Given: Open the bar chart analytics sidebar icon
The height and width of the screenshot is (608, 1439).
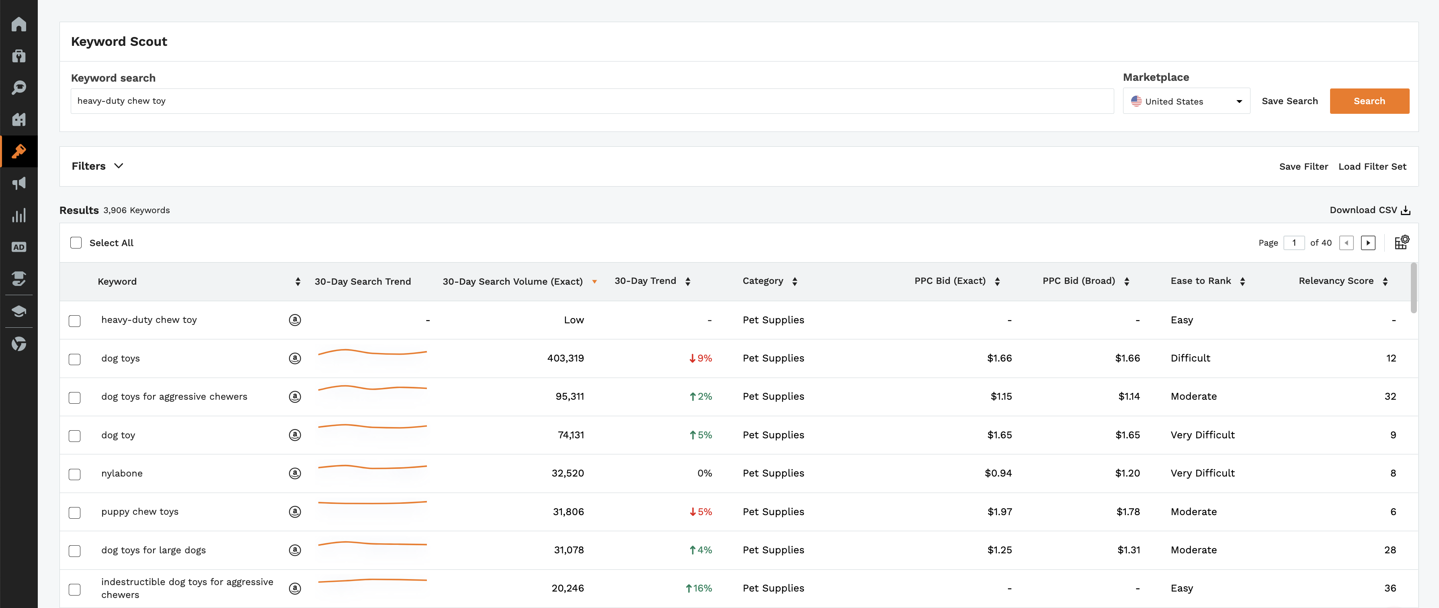Looking at the screenshot, I should (x=18, y=215).
